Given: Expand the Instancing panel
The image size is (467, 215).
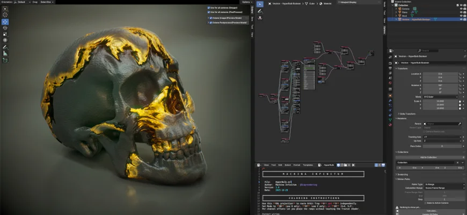Looking at the screenshot, I should coord(402,175).
